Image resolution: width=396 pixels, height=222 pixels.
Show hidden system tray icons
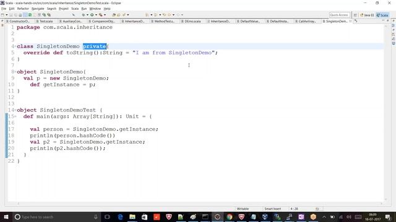point(324,216)
